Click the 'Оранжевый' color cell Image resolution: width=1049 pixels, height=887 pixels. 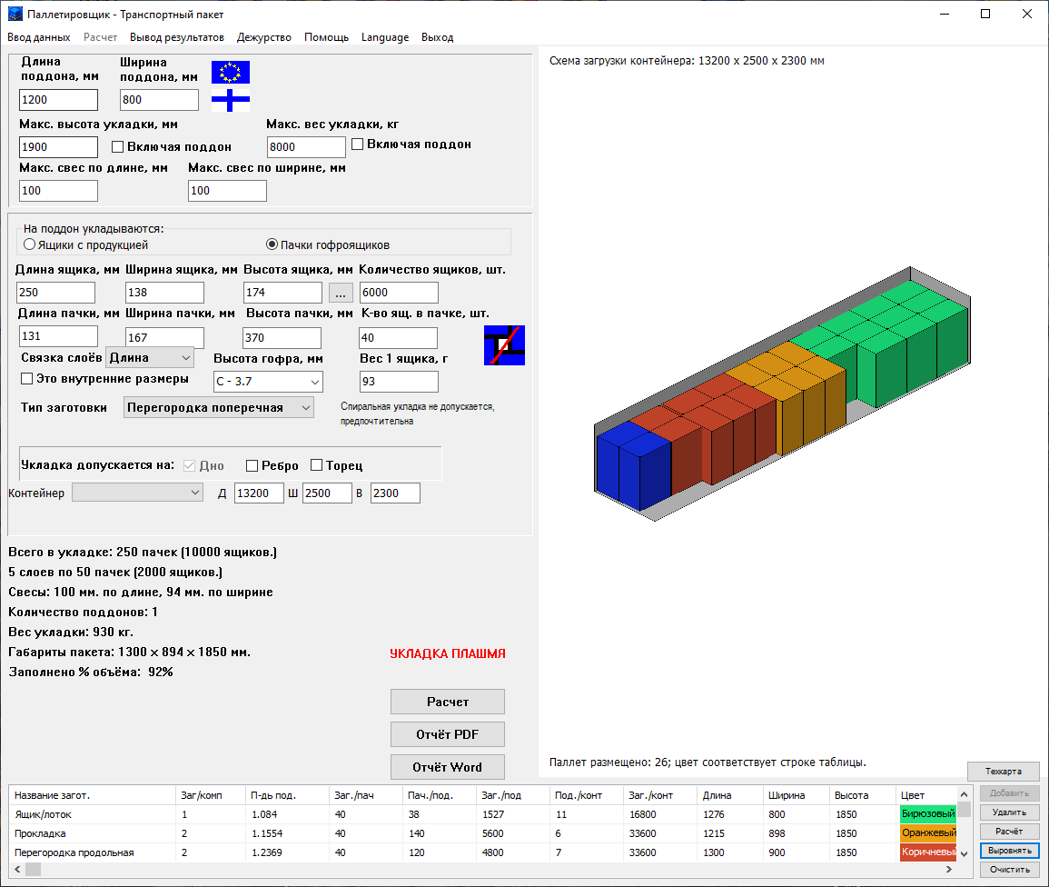(928, 833)
